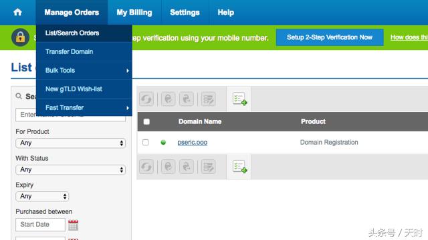This screenshot has width=428, height=240.
Task: Open the Expiry dropdown
Action: coord(42,197)
